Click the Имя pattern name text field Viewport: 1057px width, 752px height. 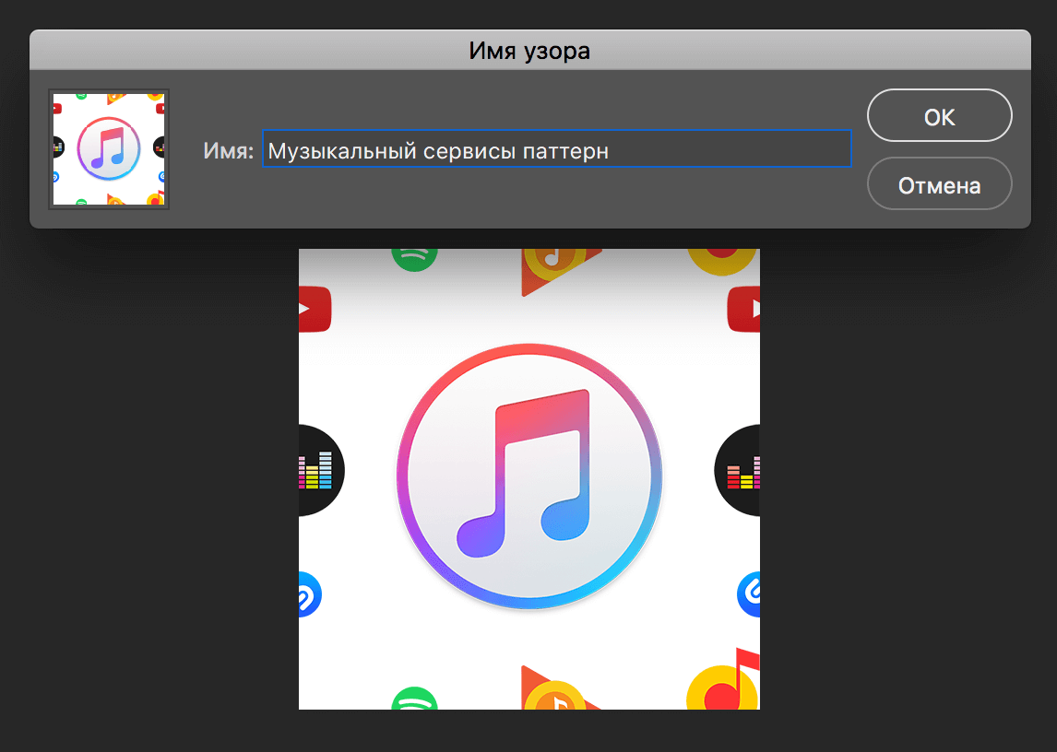(x=556, y=149)
